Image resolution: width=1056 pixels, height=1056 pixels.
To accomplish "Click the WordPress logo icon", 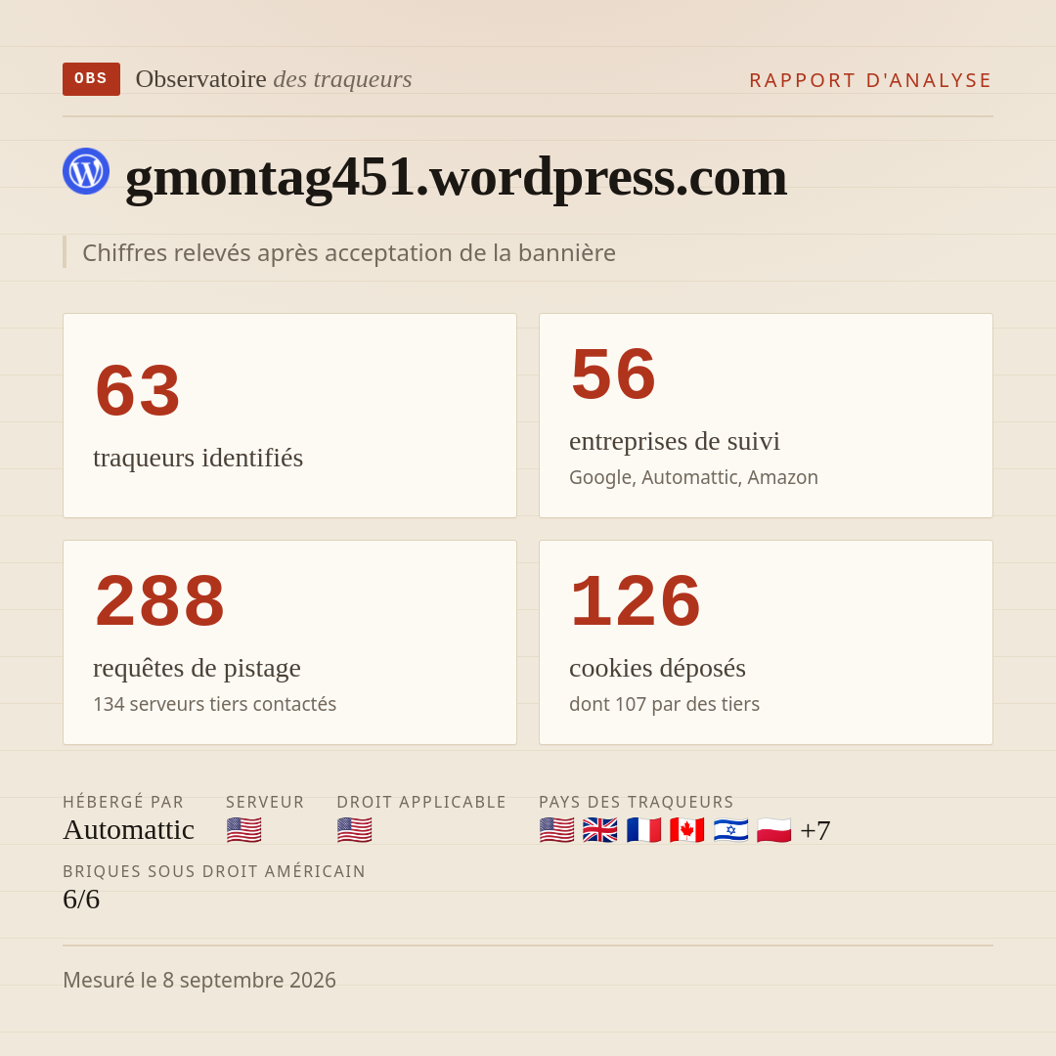I will point(86,171).
